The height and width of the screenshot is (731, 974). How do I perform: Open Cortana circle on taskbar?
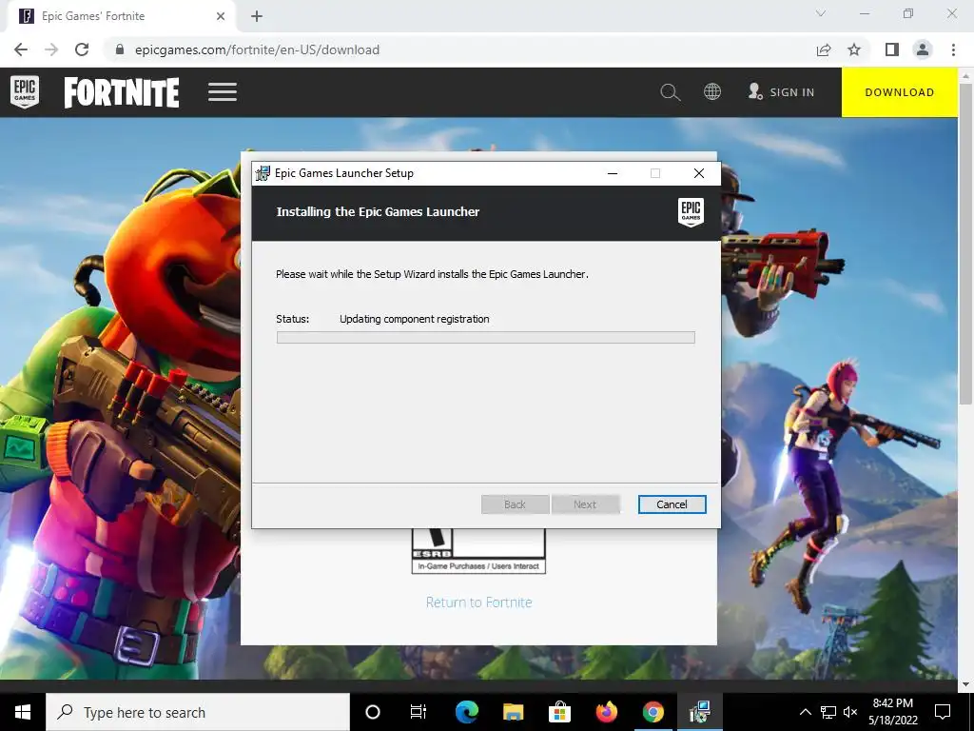[x=373, y=712]
